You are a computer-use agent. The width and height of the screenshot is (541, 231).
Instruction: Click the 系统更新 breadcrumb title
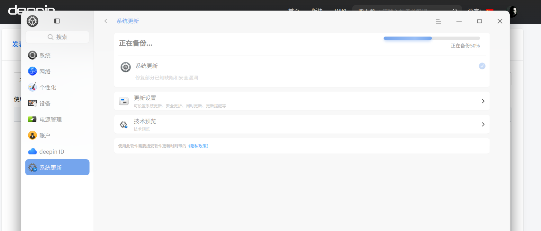(128, 21)
